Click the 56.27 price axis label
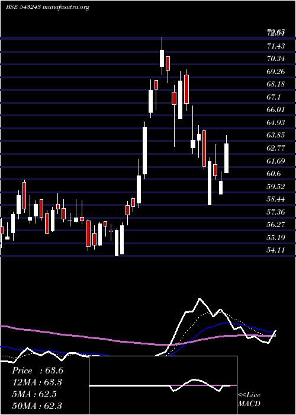The height and width of the screenshot is (415, 296). [276, 225]
